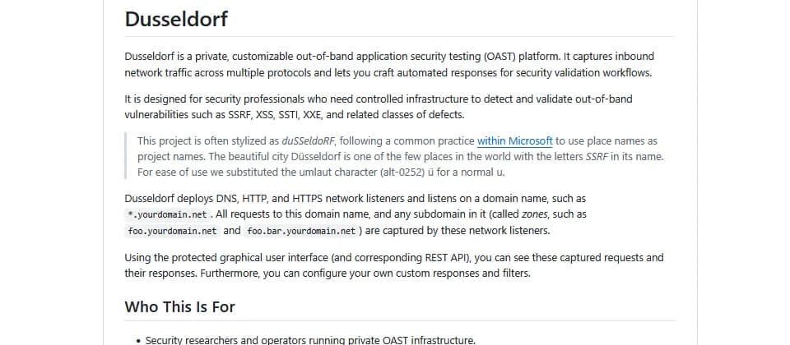Click the blockquote's gray vertical bar
The width and height of the screenshot is (790, 345).
(x=125, y=156)
